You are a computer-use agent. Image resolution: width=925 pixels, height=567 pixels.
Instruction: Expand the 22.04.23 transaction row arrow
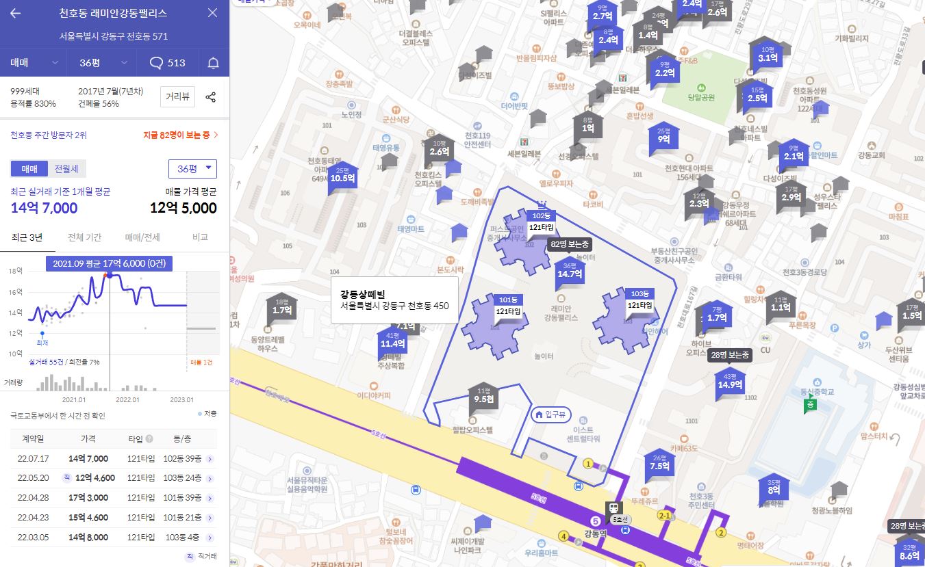click(210, 518)
